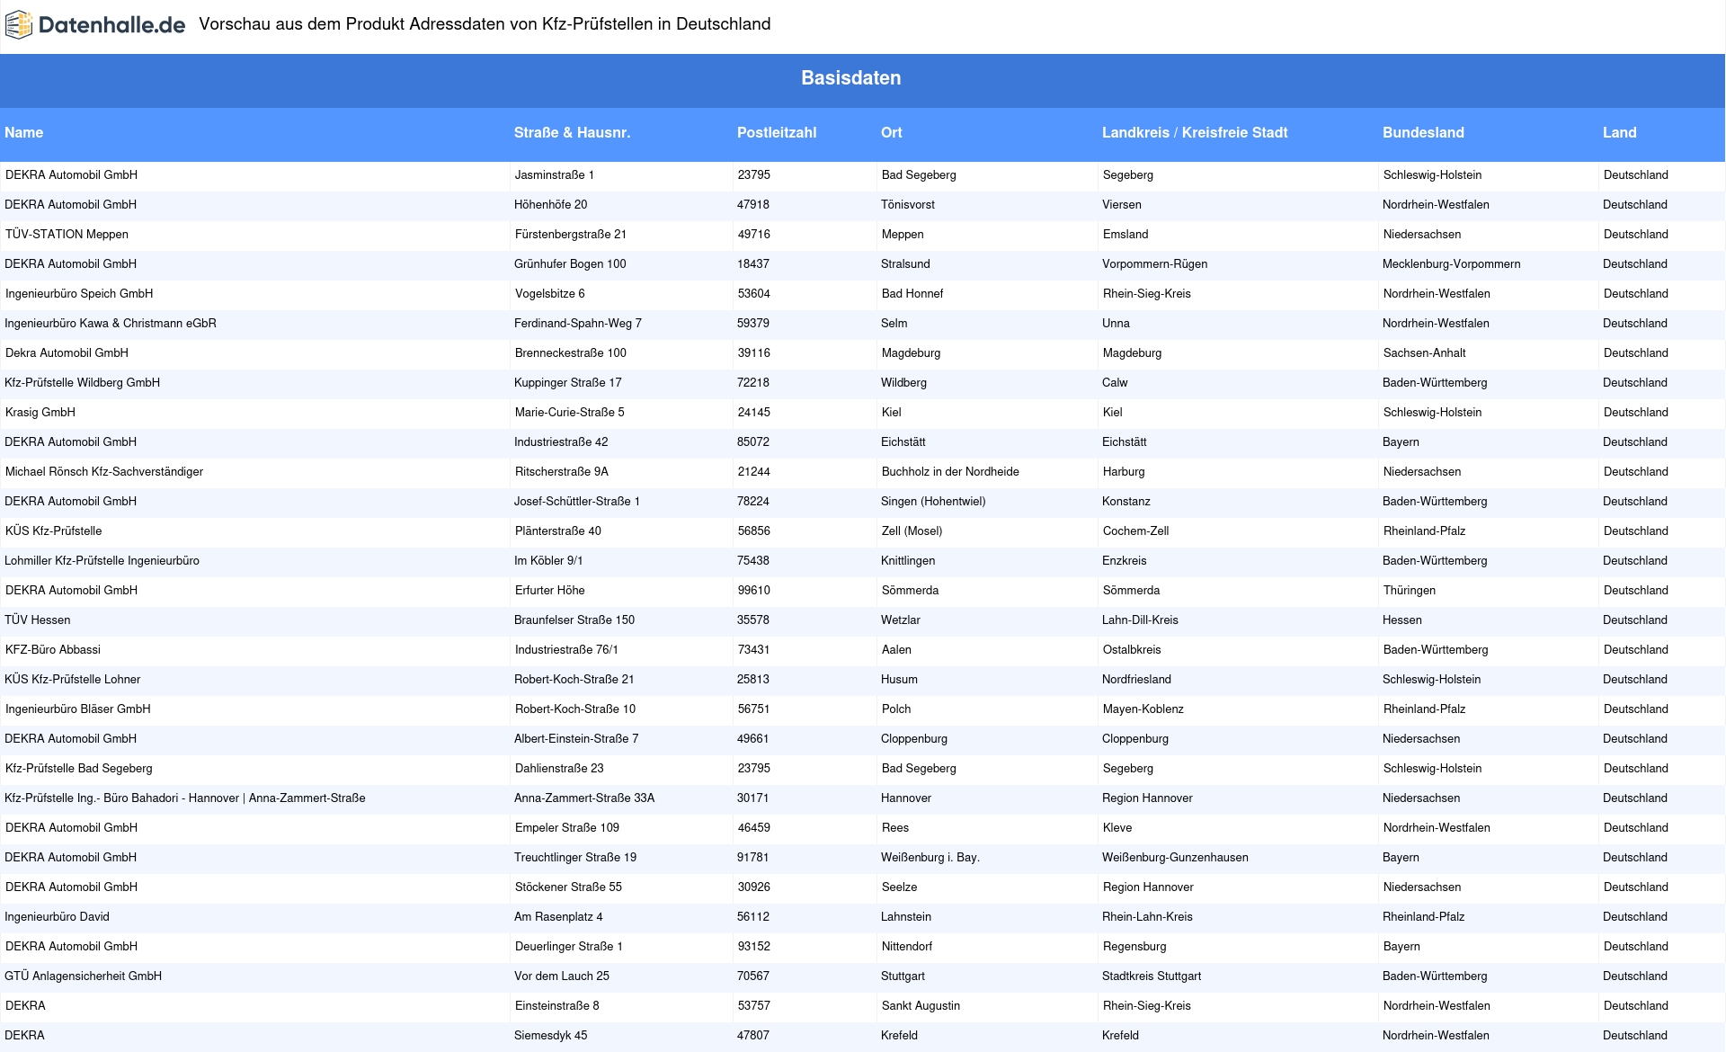The height and width of the screenshot is (1052, 1726).
Task: Select the Name column header
Action: click(x=24, y=132)
